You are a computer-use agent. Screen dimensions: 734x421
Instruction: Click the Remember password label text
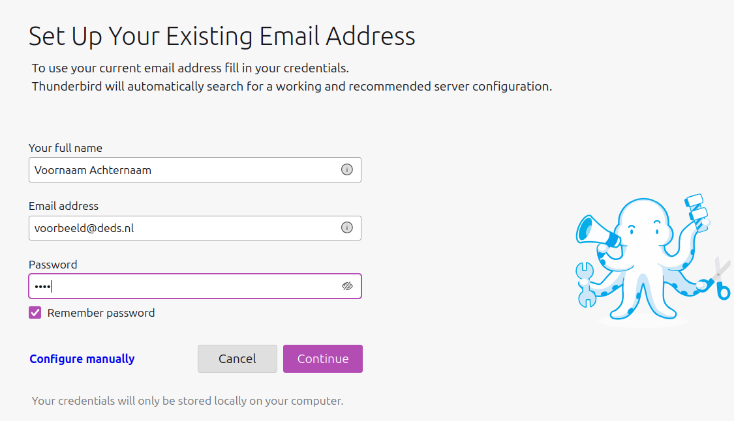coord(101,313)
